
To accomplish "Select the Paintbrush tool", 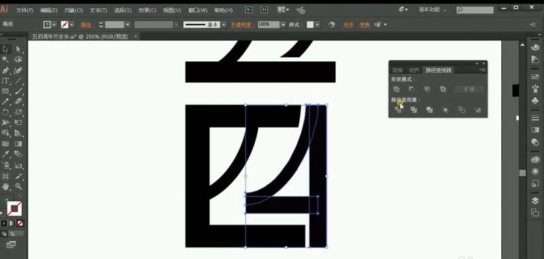I will pos(18,91).
